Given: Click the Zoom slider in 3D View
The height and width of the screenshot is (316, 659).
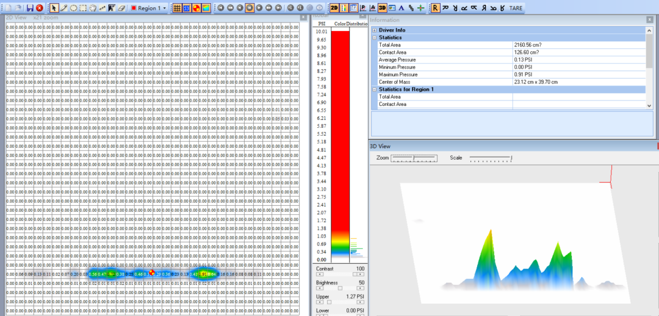Looking at the screenshot, I should pyautogui.click(x=414, y=158).
